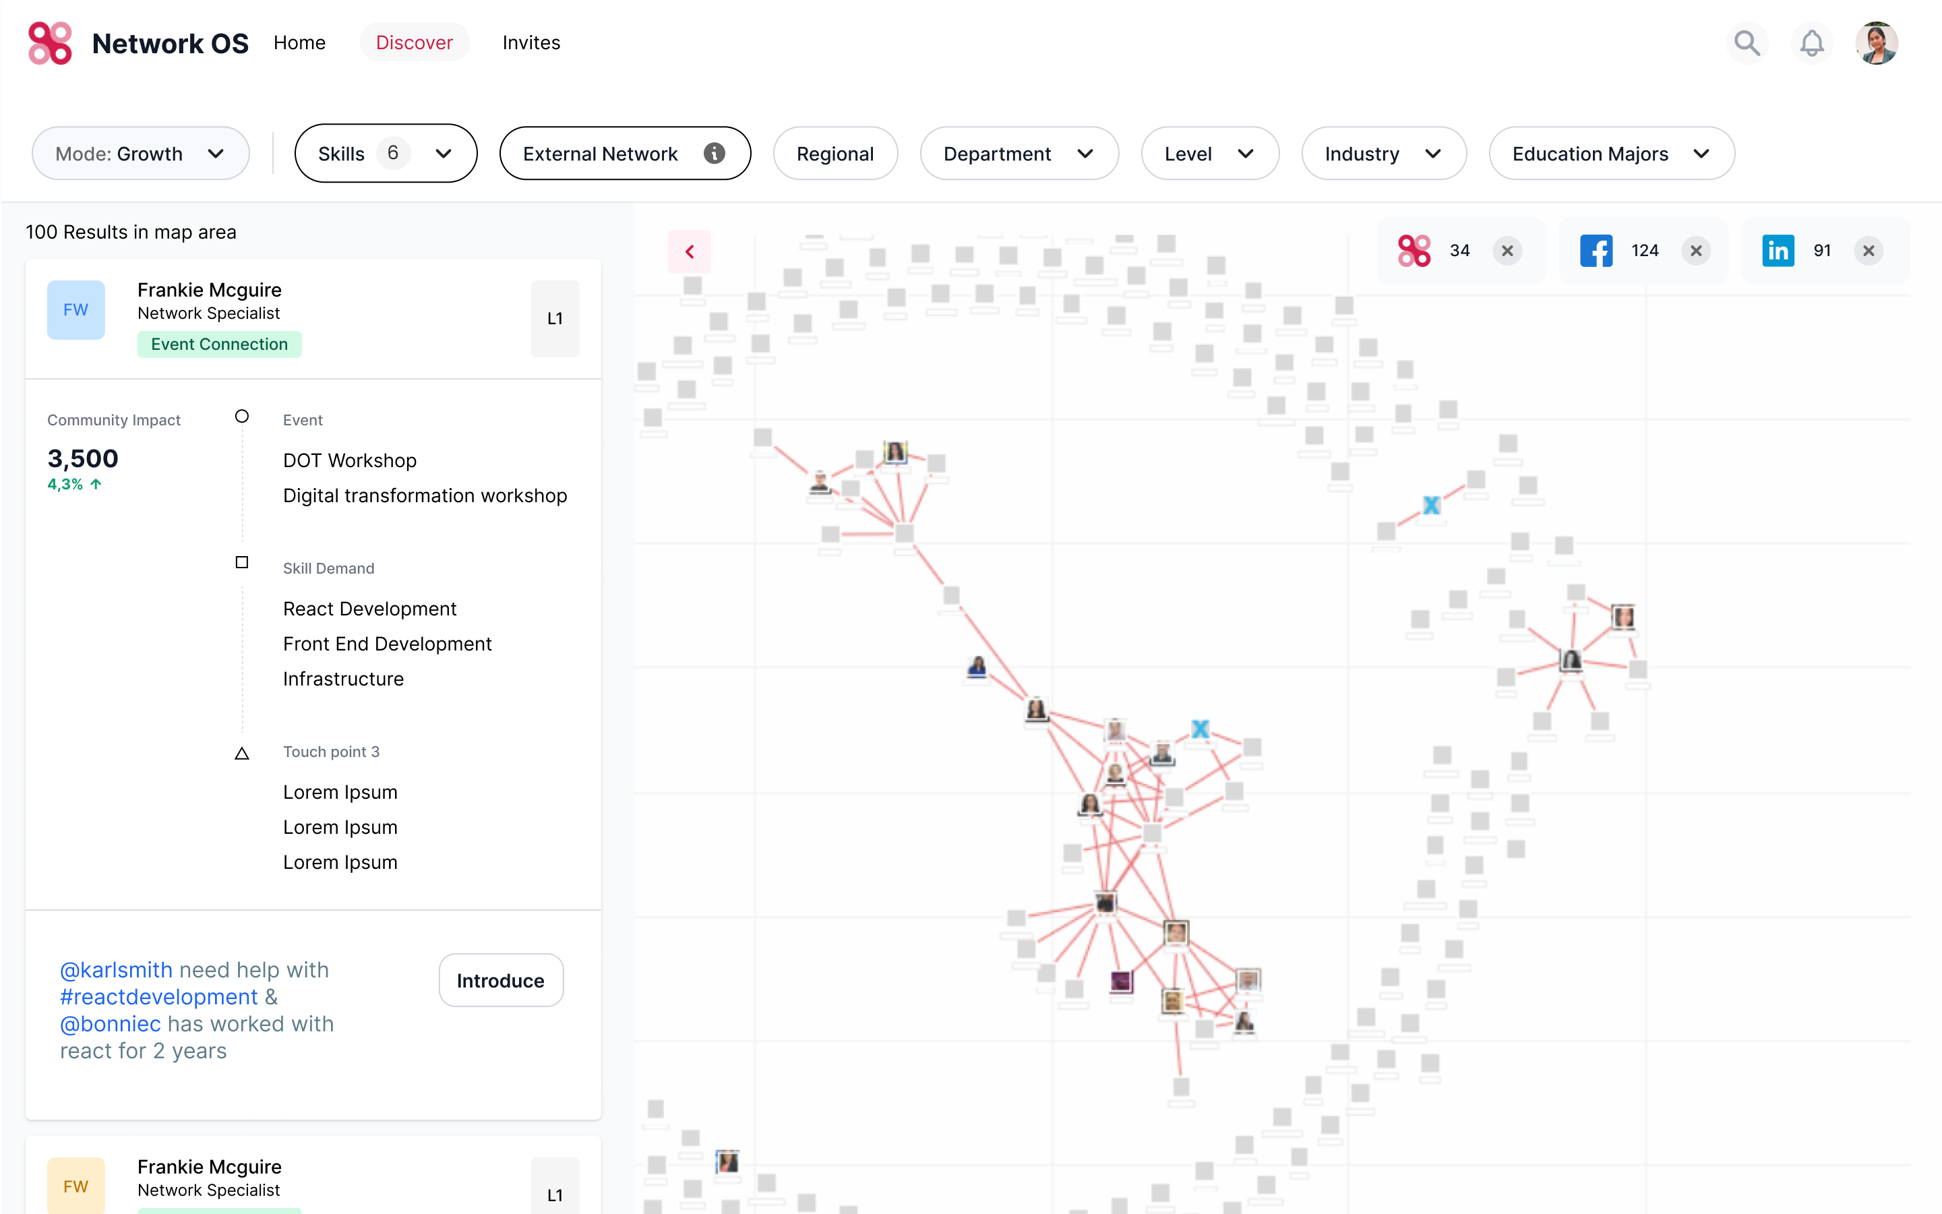Click the search magnifier icon
1942x1214 pixels.
coord(1746,42)
